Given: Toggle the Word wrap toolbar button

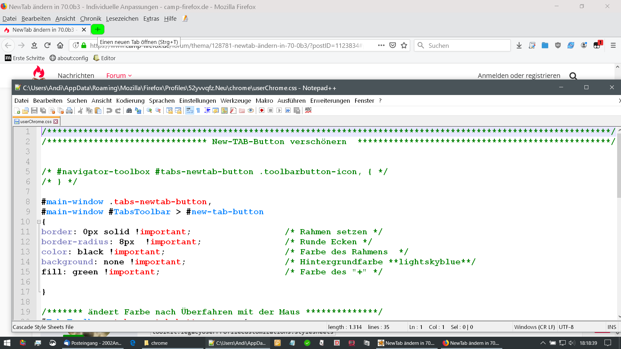Looking at the screenshot, I should [x=190, y=111].
